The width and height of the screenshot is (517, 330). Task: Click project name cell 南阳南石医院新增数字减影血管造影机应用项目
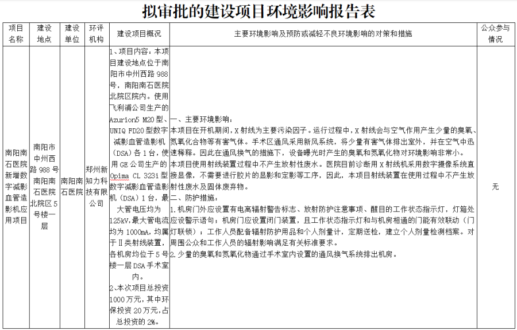[16, 187]
